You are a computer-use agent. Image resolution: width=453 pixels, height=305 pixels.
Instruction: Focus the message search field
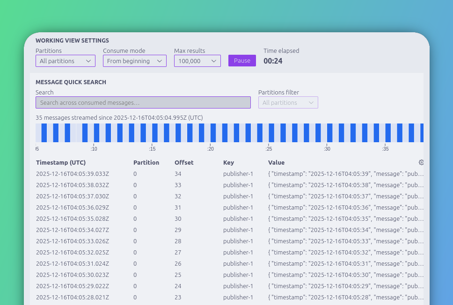coord(143,102)
